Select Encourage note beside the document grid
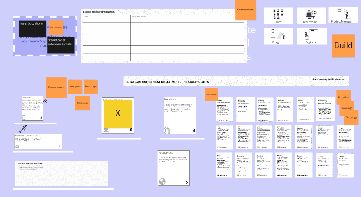Viewport: 361px width, 197px height. [347, 108]
